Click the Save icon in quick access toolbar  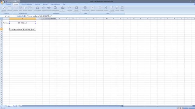[x=6, y=1]
